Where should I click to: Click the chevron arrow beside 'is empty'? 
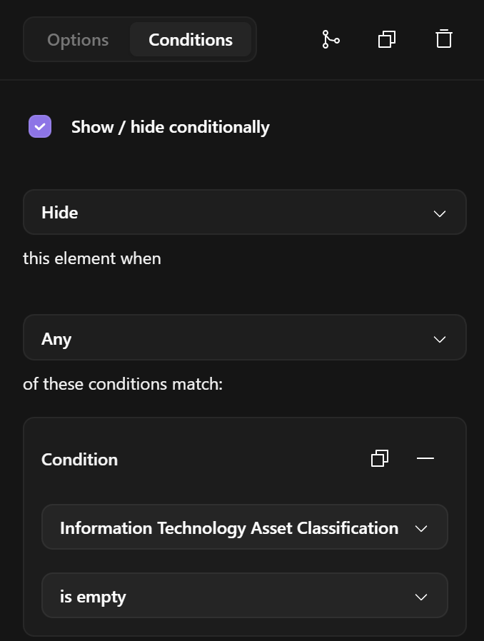pyautogui.click(x=421, y=597)
